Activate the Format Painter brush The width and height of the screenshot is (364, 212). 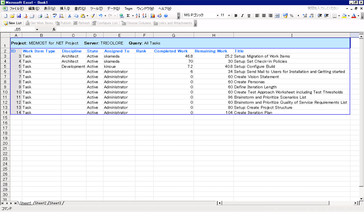(93, 15)
